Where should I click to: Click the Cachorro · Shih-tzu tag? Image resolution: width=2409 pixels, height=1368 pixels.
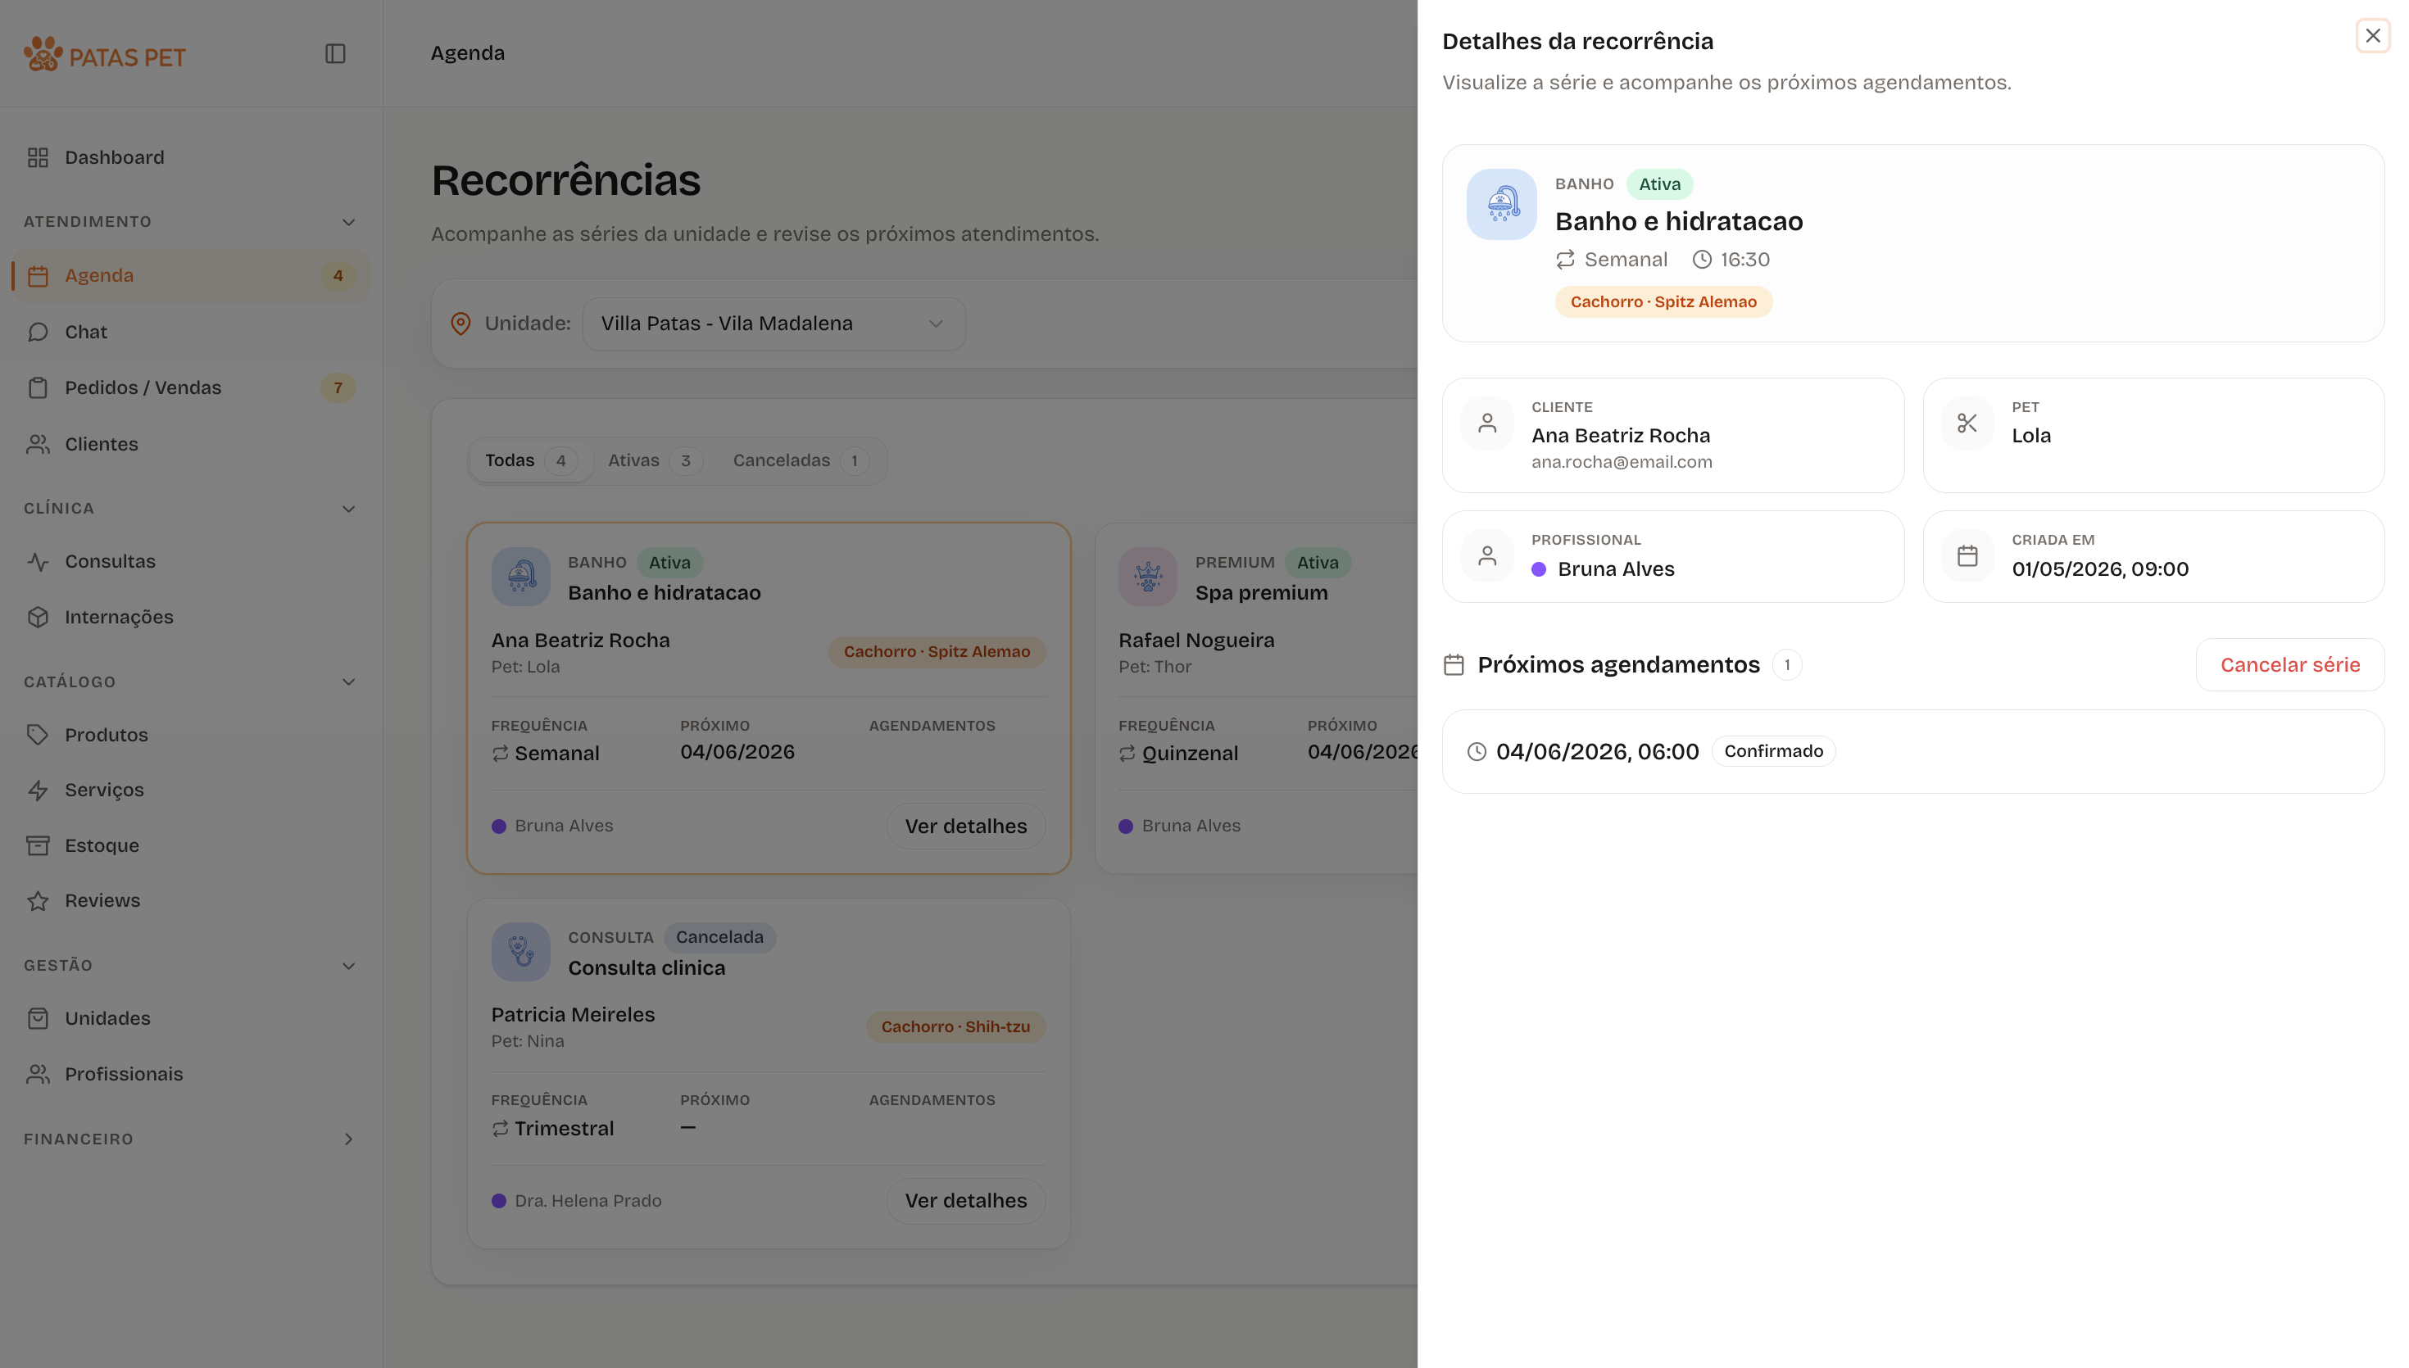(955, 1027)
